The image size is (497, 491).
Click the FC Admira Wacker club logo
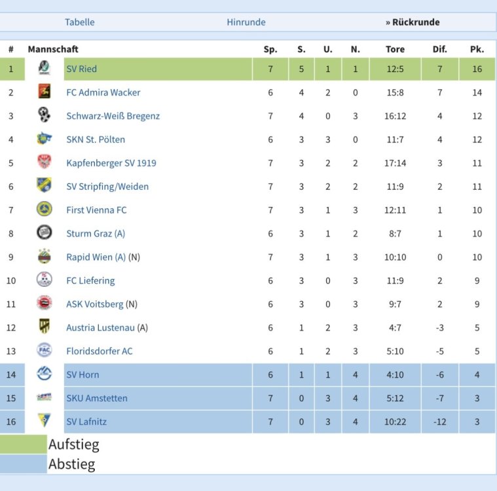click(x=44, y=92)
